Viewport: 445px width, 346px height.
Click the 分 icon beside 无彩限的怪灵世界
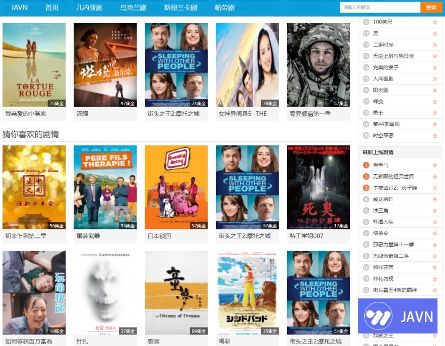coord(434,177)
